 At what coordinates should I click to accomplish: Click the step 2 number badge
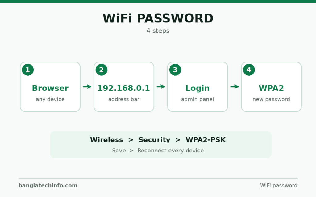[101, 70]
